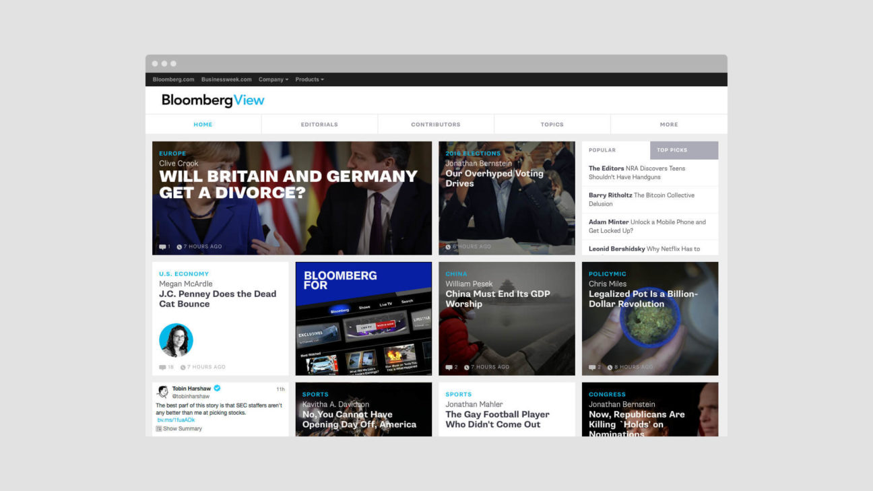Switch to the EDITORIALS tab
The image size is (873, 491).
coord(319,124)
